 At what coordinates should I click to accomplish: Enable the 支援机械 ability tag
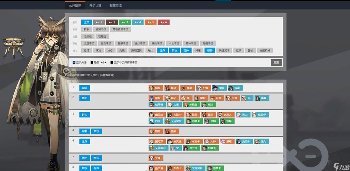click(265, 51)
